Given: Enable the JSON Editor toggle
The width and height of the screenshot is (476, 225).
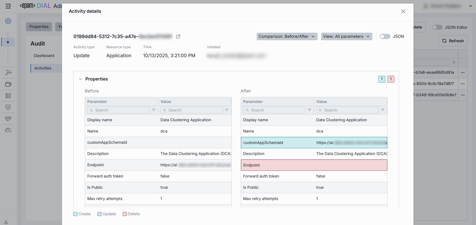Looking at the screenshot, I should click(437, 27).
